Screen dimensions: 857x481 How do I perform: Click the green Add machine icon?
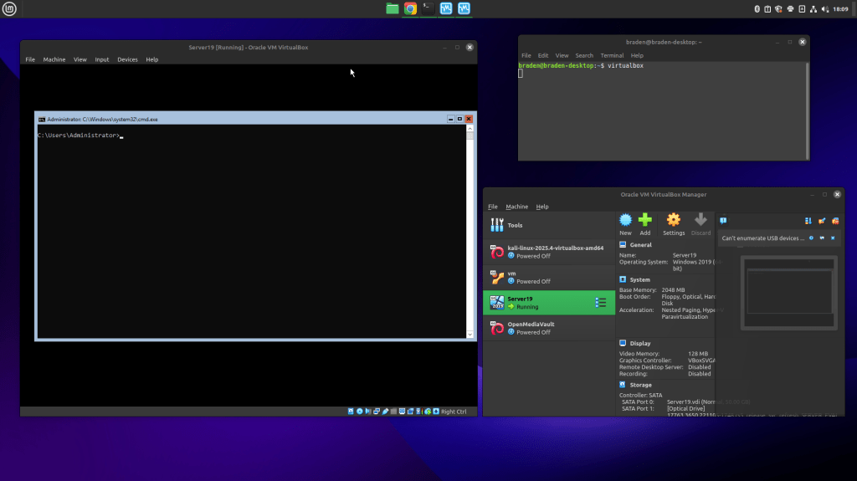(x=644, y=221)
